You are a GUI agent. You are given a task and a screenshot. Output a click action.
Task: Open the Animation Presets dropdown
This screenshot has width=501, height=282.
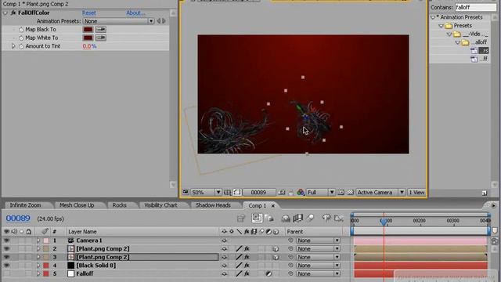(118, 21)
